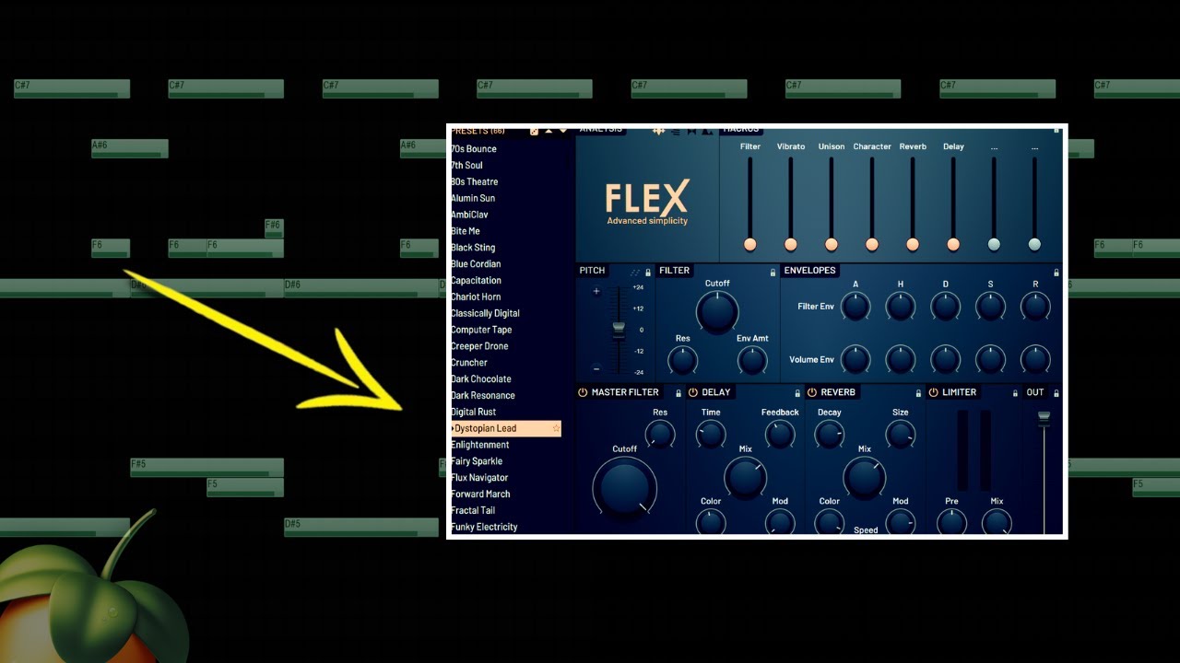Click the Reverb macro slider handle

pyautogui.click(x=913, y=244)
